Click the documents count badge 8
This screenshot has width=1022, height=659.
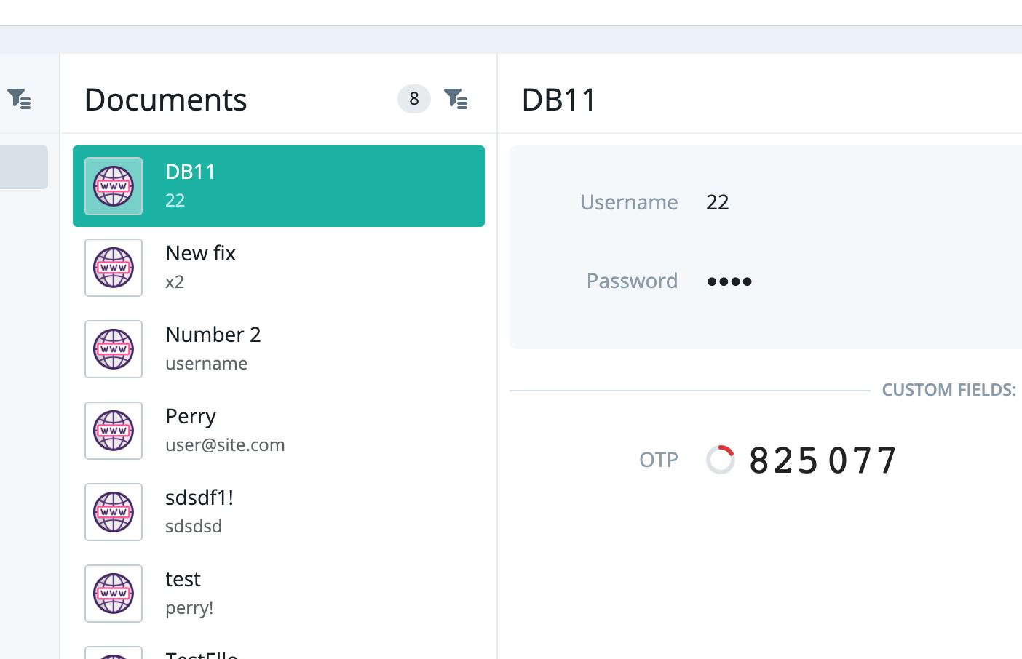point(414,99)
